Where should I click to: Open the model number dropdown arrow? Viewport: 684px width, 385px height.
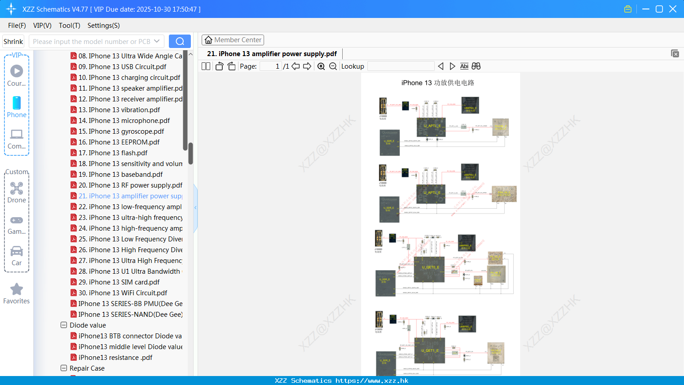pyautogui.click(x=157, y=41)
